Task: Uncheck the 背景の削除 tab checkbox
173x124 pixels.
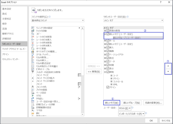Action: (x=108, y=31)
